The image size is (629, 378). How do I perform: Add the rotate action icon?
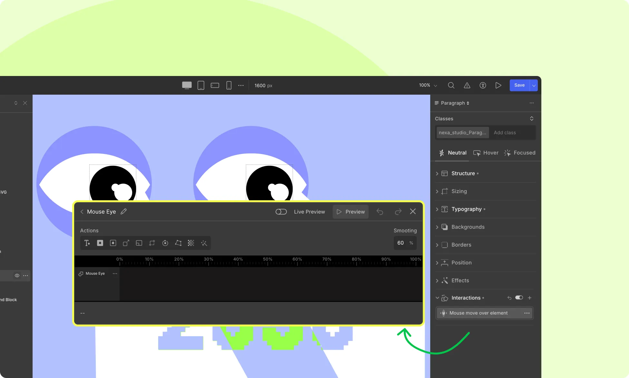pos(165,243)
